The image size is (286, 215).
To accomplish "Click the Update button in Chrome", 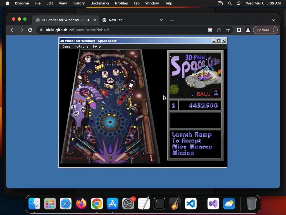I will click(263, 30).
